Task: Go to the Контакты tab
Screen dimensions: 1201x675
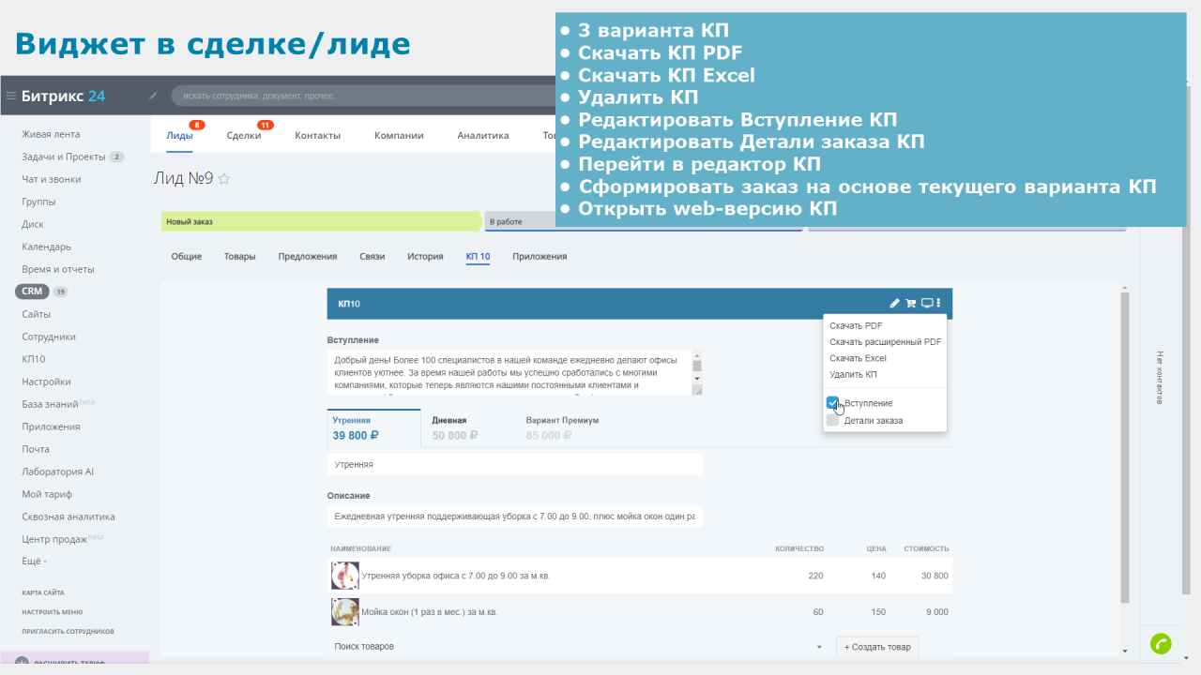Action: [317, 135]
